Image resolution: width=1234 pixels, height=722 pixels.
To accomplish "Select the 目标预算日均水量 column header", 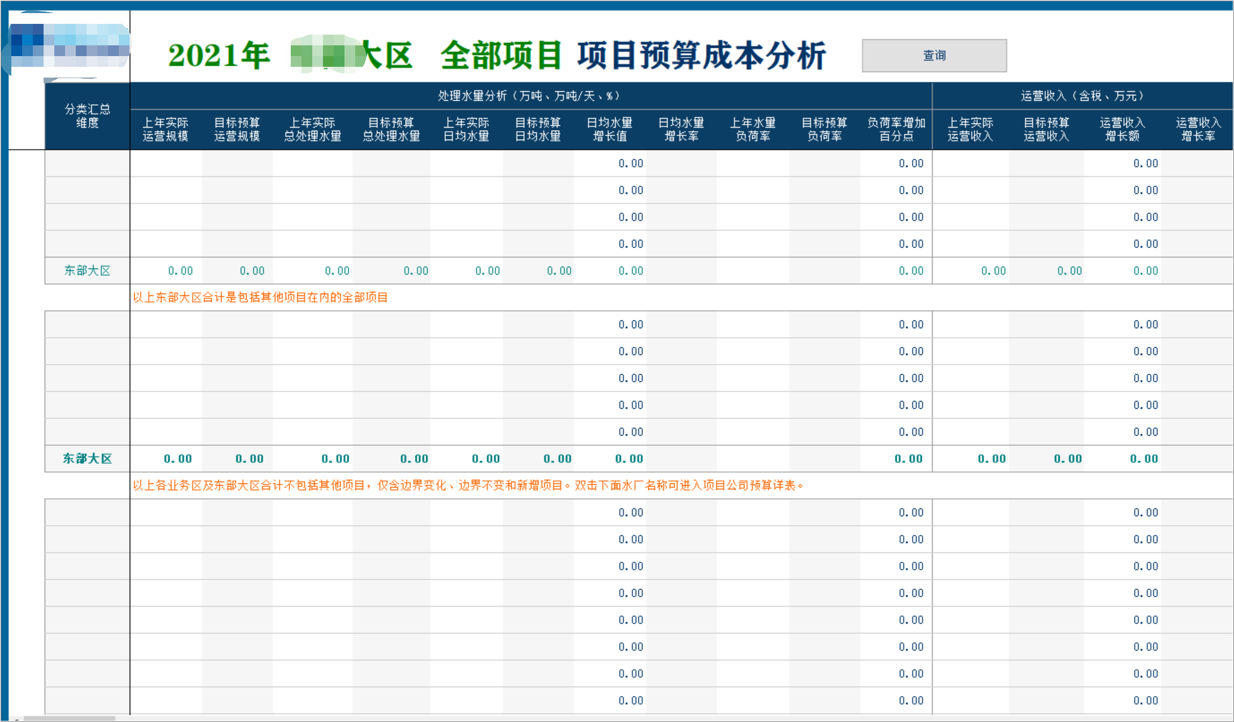I will pos(538,129).
